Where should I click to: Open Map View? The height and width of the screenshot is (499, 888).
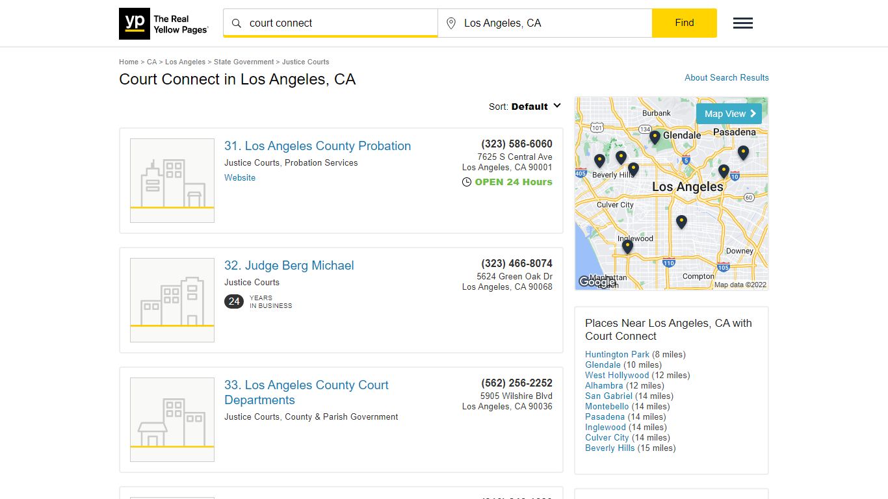pyautogui.click(x=729, y=114)
